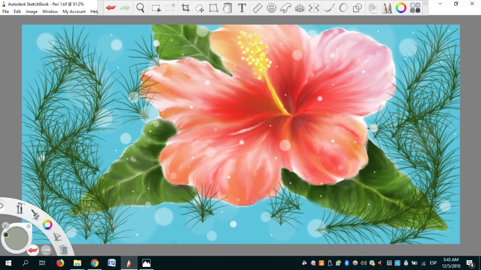
Task: Open My Account menu
Action: (x=74, y=12)
